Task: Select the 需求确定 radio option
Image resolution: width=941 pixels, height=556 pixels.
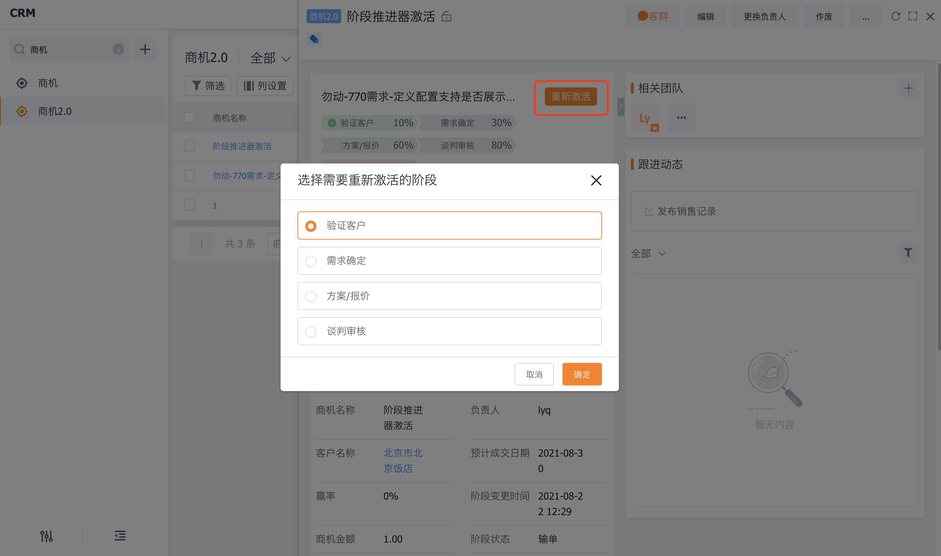Action: point(449,261)
